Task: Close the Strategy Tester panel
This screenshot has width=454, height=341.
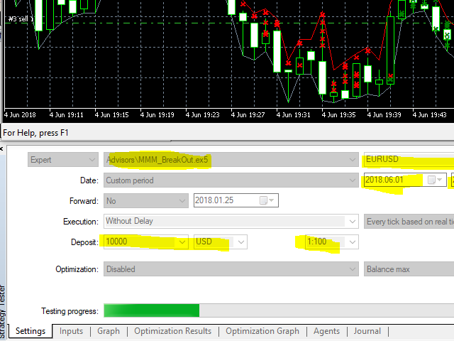Action: pos(2,149)
